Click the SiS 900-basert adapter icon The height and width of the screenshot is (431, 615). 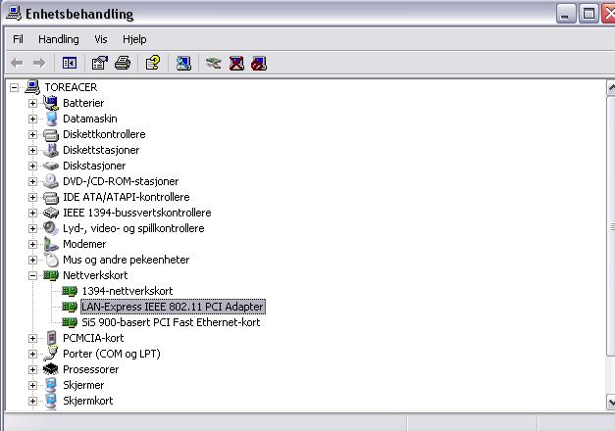tap(70, 322)
